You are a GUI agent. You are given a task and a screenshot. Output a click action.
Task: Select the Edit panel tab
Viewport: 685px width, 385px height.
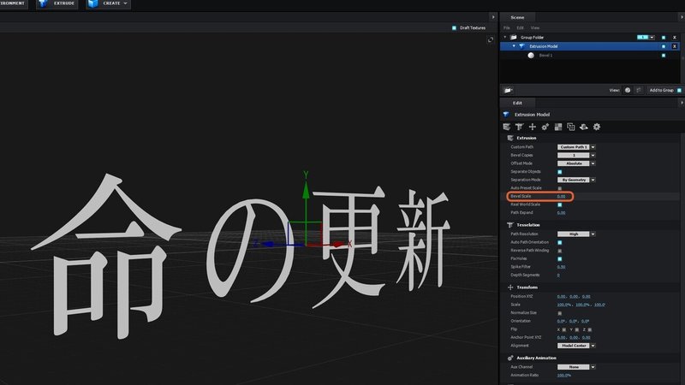(x=517, y=103)
